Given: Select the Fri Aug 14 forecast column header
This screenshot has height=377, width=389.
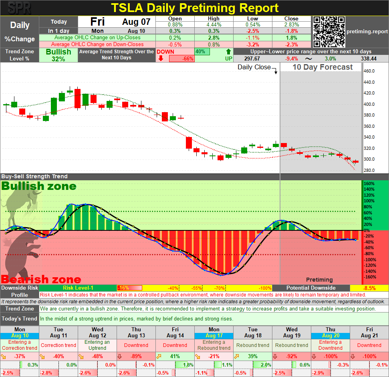Looking at the screenshot, I should click(x=175, y=333).
